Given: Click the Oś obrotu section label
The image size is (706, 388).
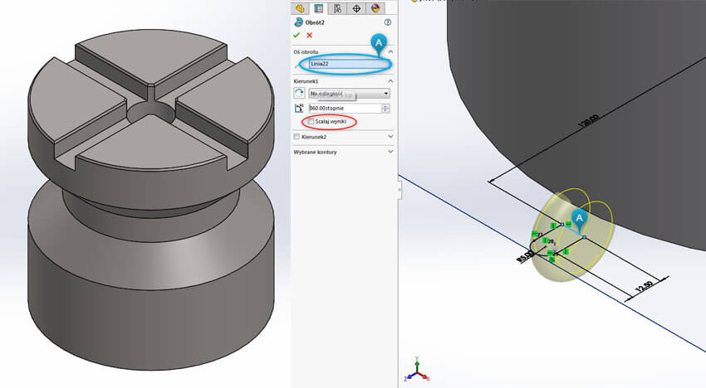Looking at the screenshot, I should click(x=306, y=52).
